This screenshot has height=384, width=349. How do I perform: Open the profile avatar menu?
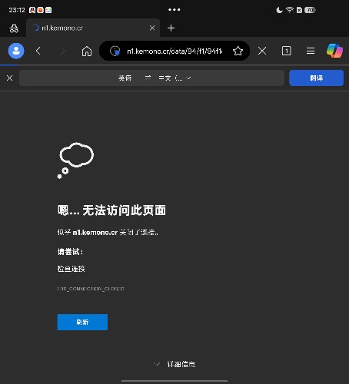tap(16, 51)
